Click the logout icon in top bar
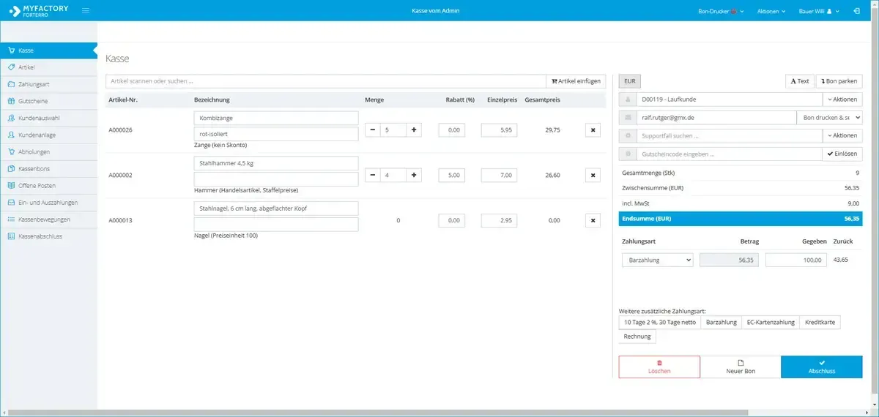 (857, 11)
